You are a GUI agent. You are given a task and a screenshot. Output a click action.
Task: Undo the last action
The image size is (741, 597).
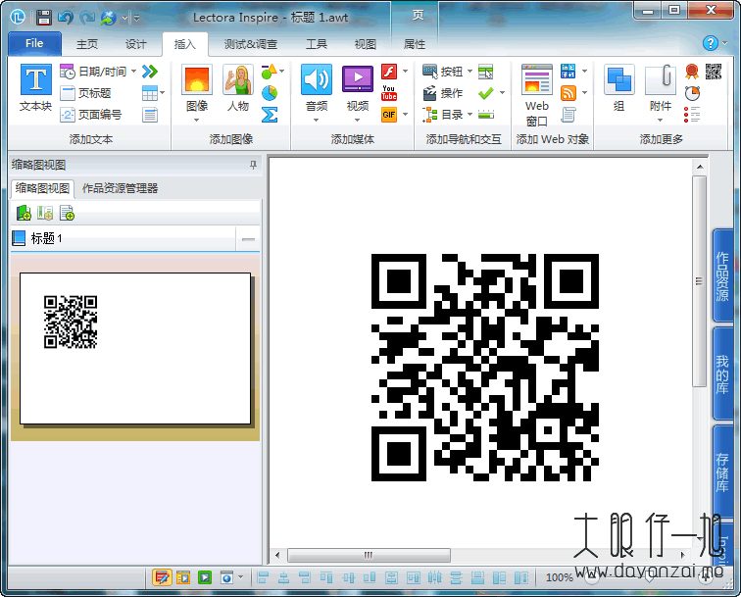66,18
